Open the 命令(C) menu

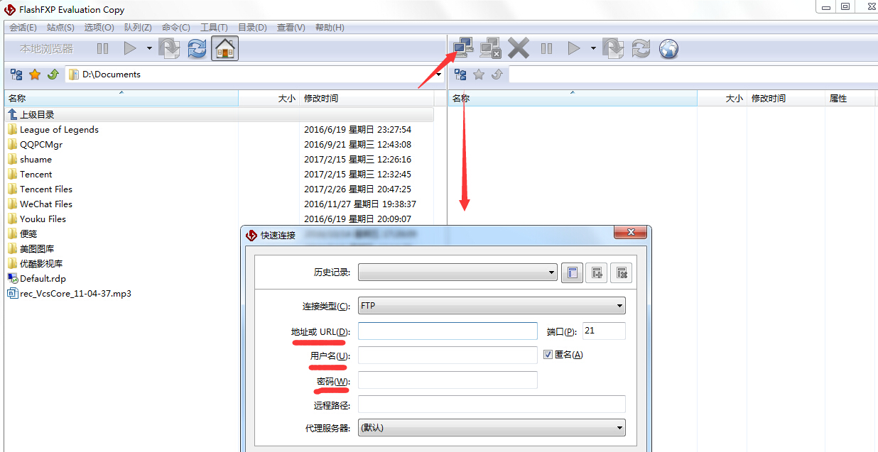click(176, 28)
